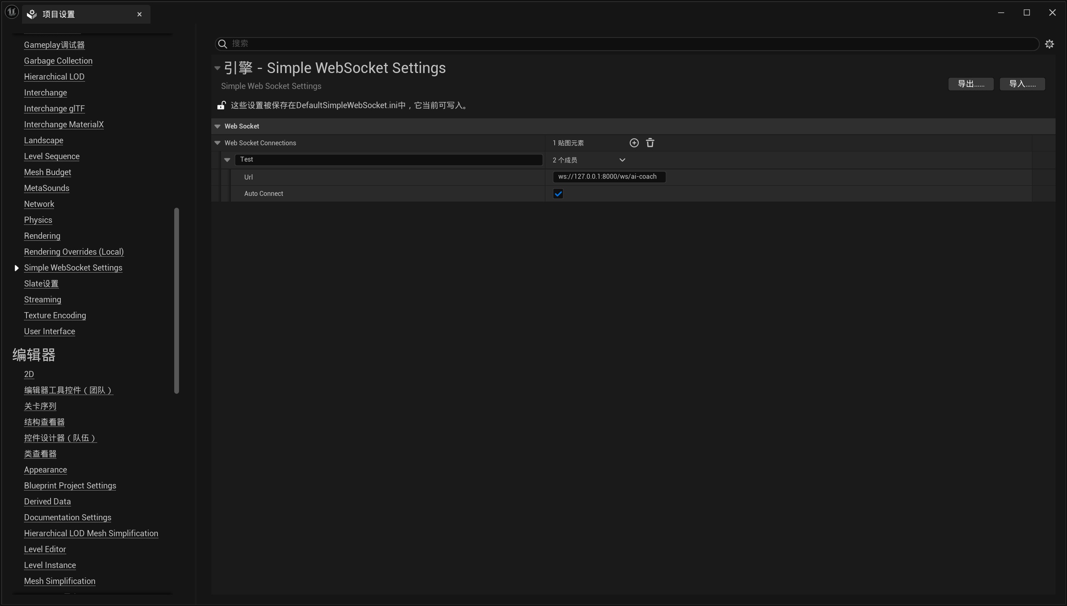Edit the Url value field
The height and width of the screenshot is (606, 1067).
point(609,177)
